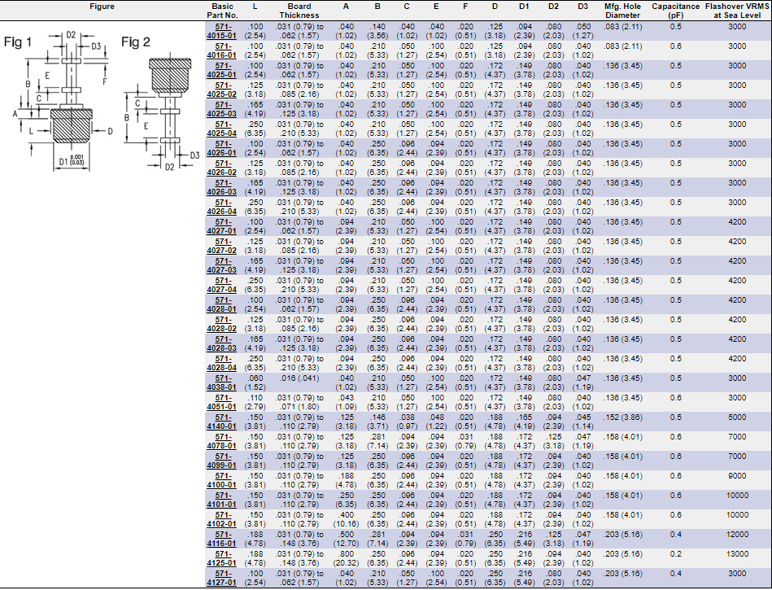Select part 571-4026-01 link

click(220, 148)
